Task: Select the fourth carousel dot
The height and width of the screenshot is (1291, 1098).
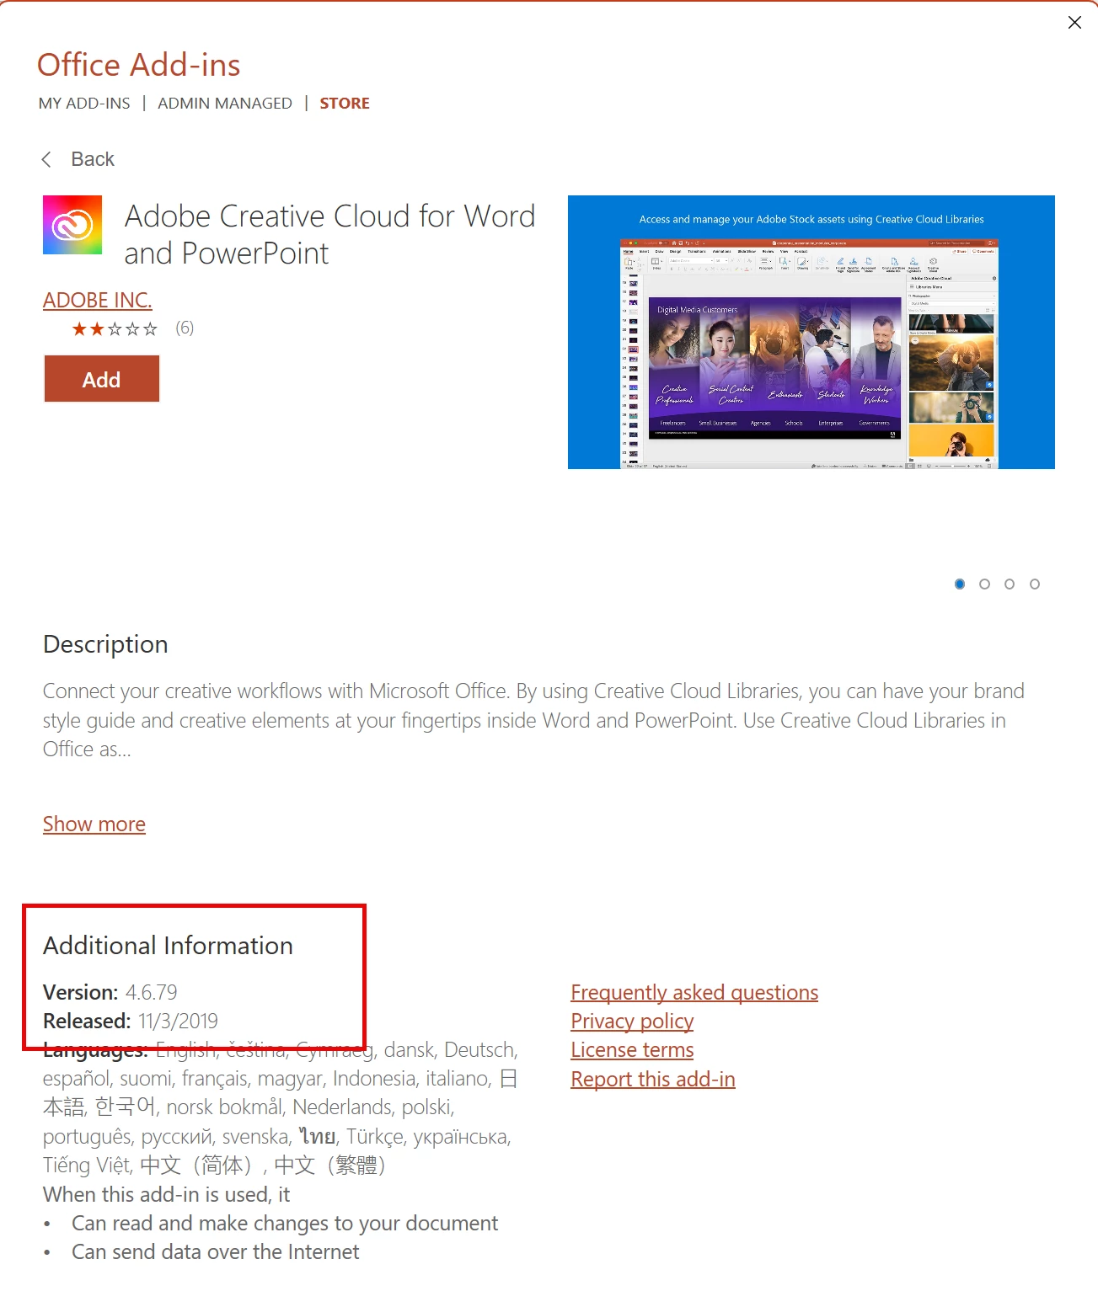Action: [x=1035, y=584]
